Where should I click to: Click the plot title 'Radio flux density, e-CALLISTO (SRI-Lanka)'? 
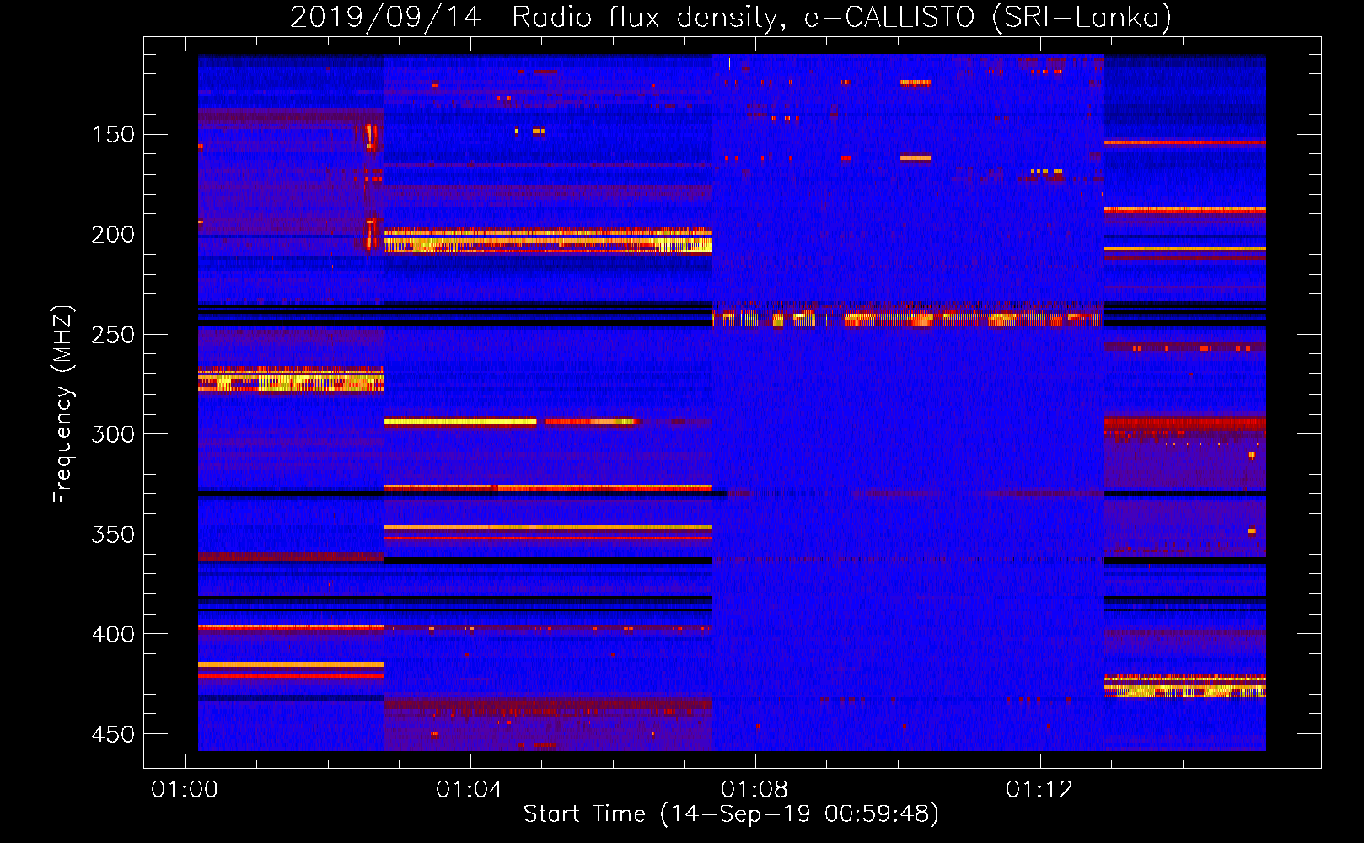click(x=841, y=17)
